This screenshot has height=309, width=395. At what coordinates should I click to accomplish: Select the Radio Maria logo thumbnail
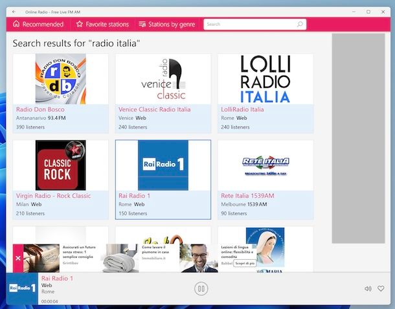pyautogui.click(x=265, y=250)
